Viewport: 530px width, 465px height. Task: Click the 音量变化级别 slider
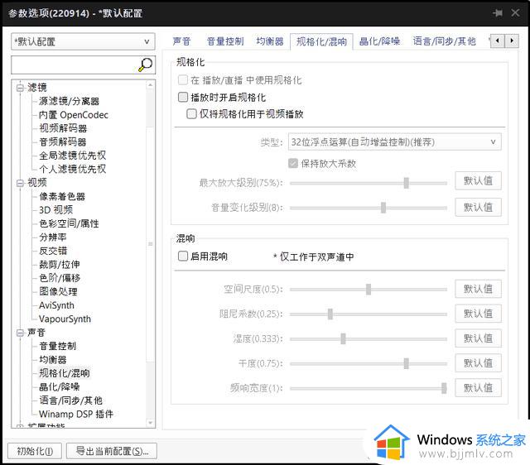tap(369, 208)
